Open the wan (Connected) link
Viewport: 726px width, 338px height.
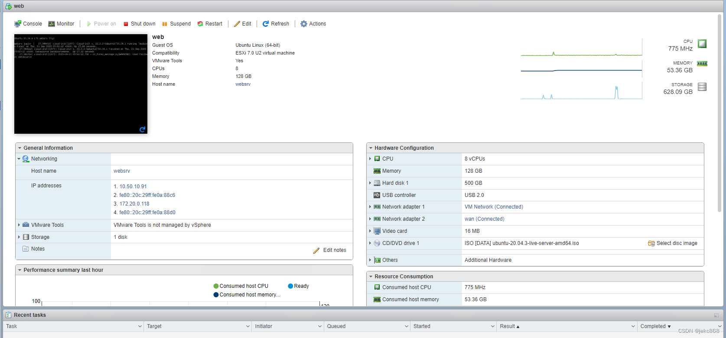(485, 219)
